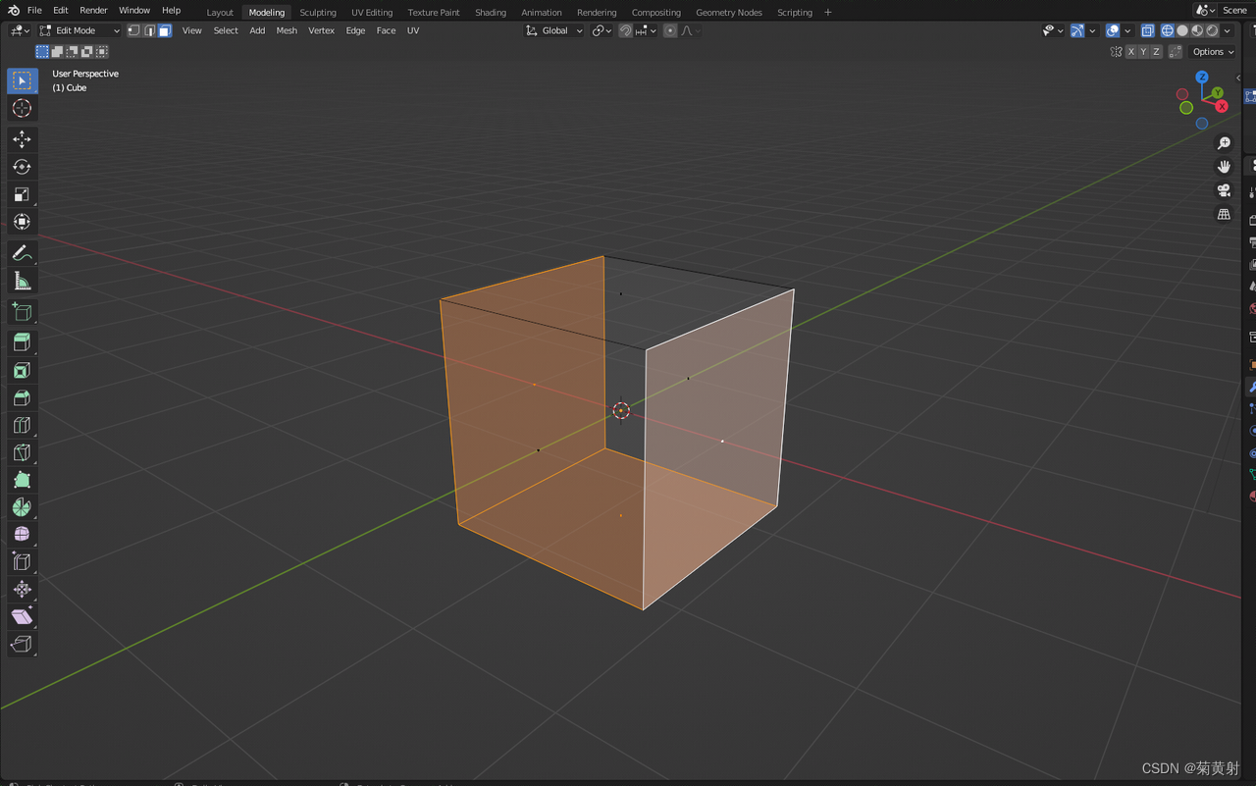Viewport: 1256px width, 786px height.
Task: Open the editor type dropdown
Action: click(20, 30)
